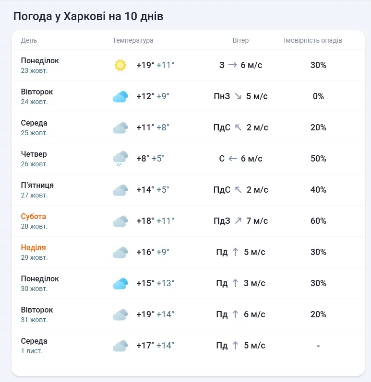Click the blue cloud icon for 30 жовт.

(x=120, y=283)
